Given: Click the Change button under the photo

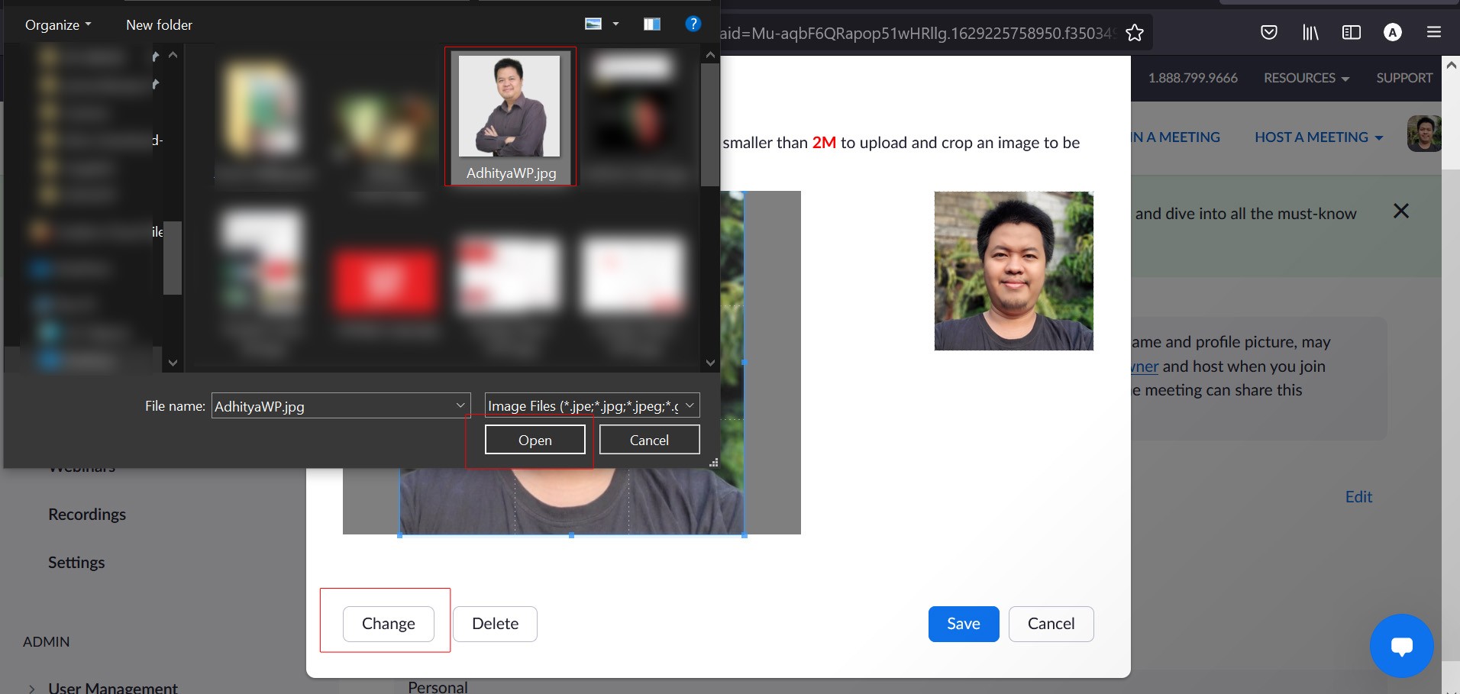Looking at the screenshot, I should click(388, 623).
